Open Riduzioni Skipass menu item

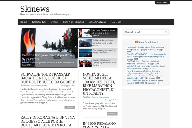[x=74, y=22]
